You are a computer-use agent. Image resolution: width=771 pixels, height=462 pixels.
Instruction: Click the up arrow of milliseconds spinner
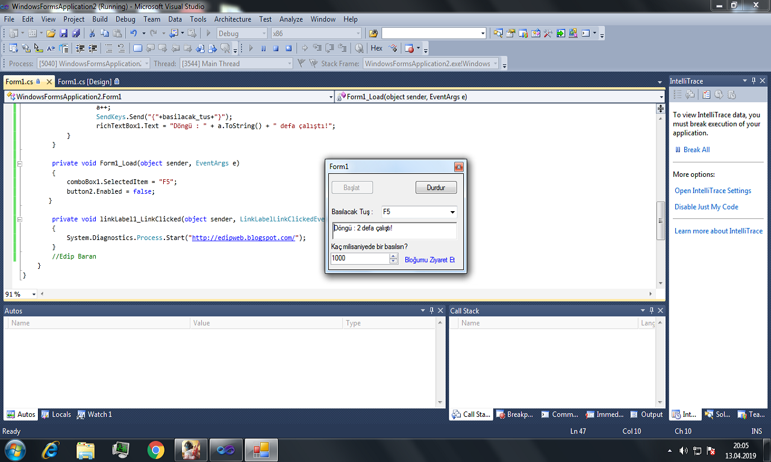[394, 256]
